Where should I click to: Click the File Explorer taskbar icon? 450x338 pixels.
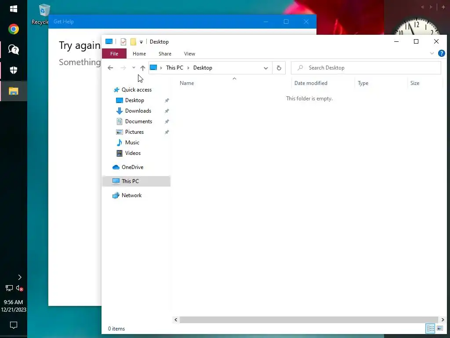click(14, 91)
